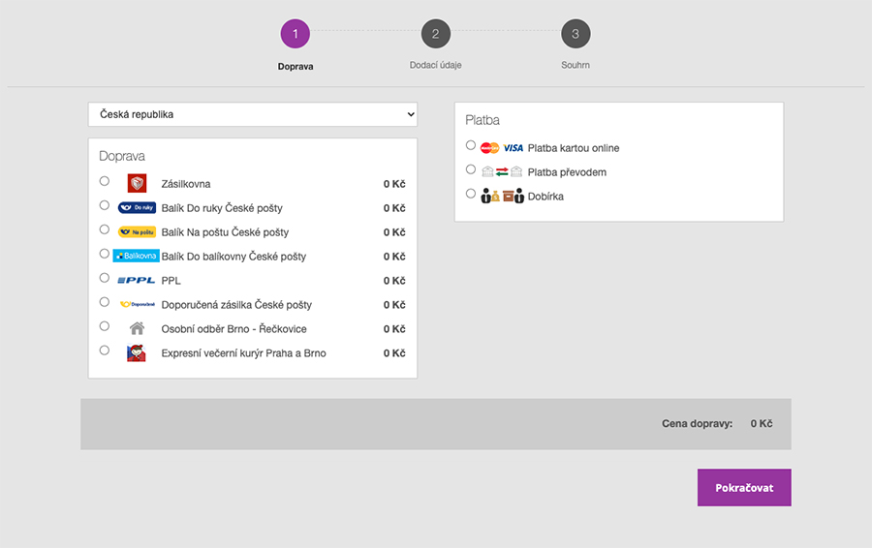Click the bank transfer icon

click(502, 172)
